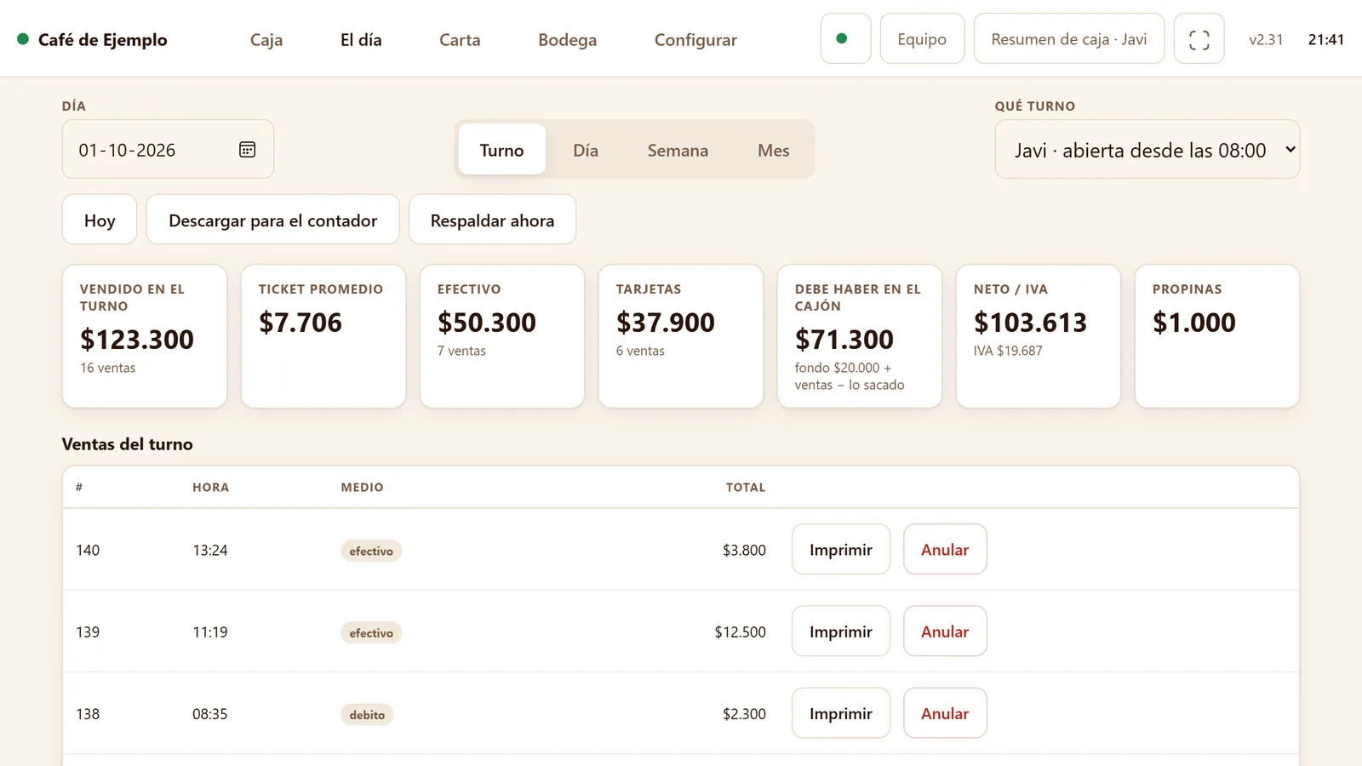Void sale 139 with Anular

[945, 632]
